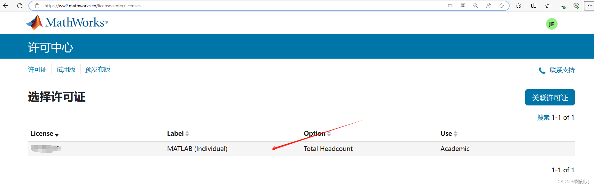View site lock information icon
Image resolution: width=594 pixels, height=187 pixels.
pyautogui.click(x=37, y=6)
